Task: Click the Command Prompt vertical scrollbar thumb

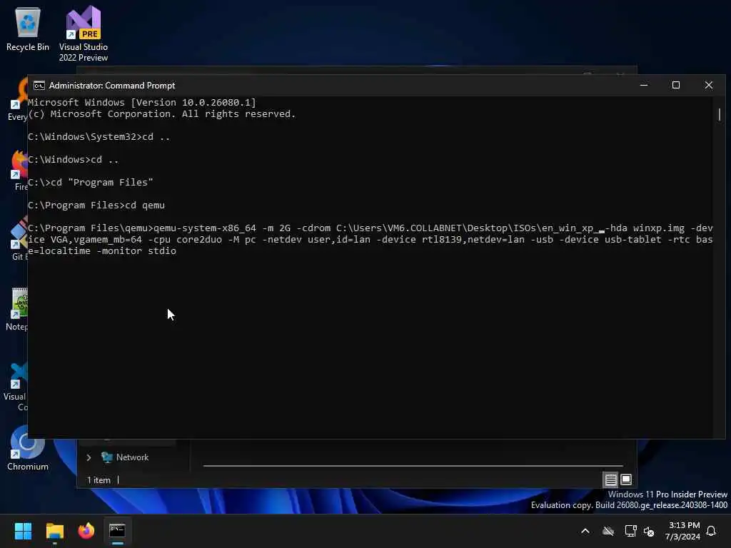Action: (720, 115)
